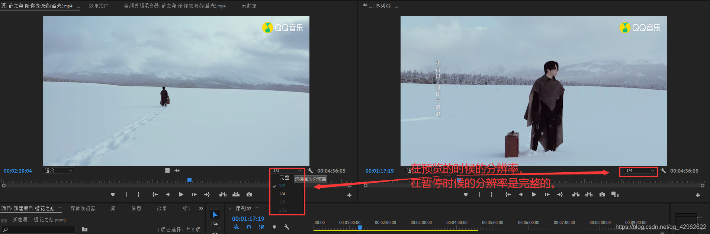
Task: Select drag audio only waveform icon
Action: [x=177, y=170]
